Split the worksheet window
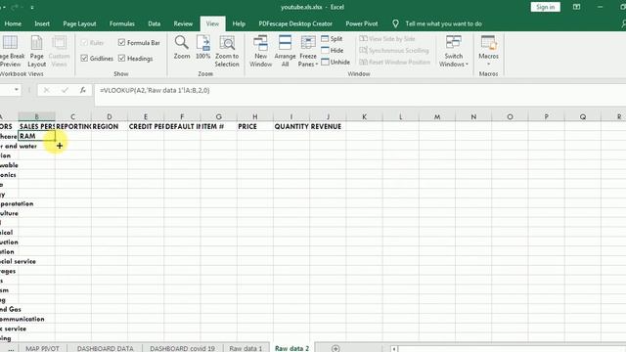This screenshot has height=352, width=626. pyautogui.click(x=333, y=39)
